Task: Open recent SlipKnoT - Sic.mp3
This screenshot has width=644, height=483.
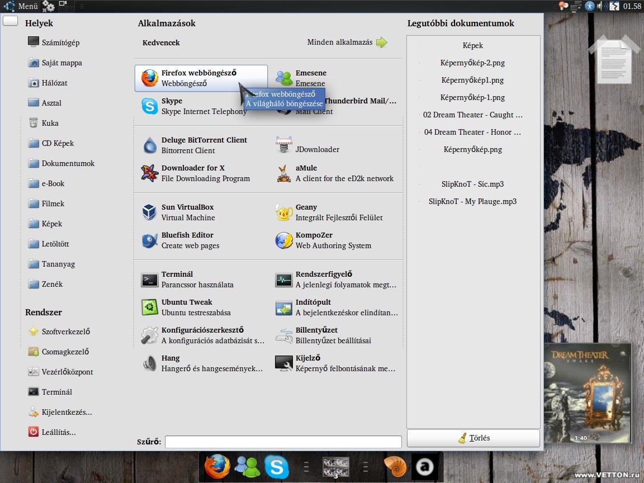Action: (473, 184)
